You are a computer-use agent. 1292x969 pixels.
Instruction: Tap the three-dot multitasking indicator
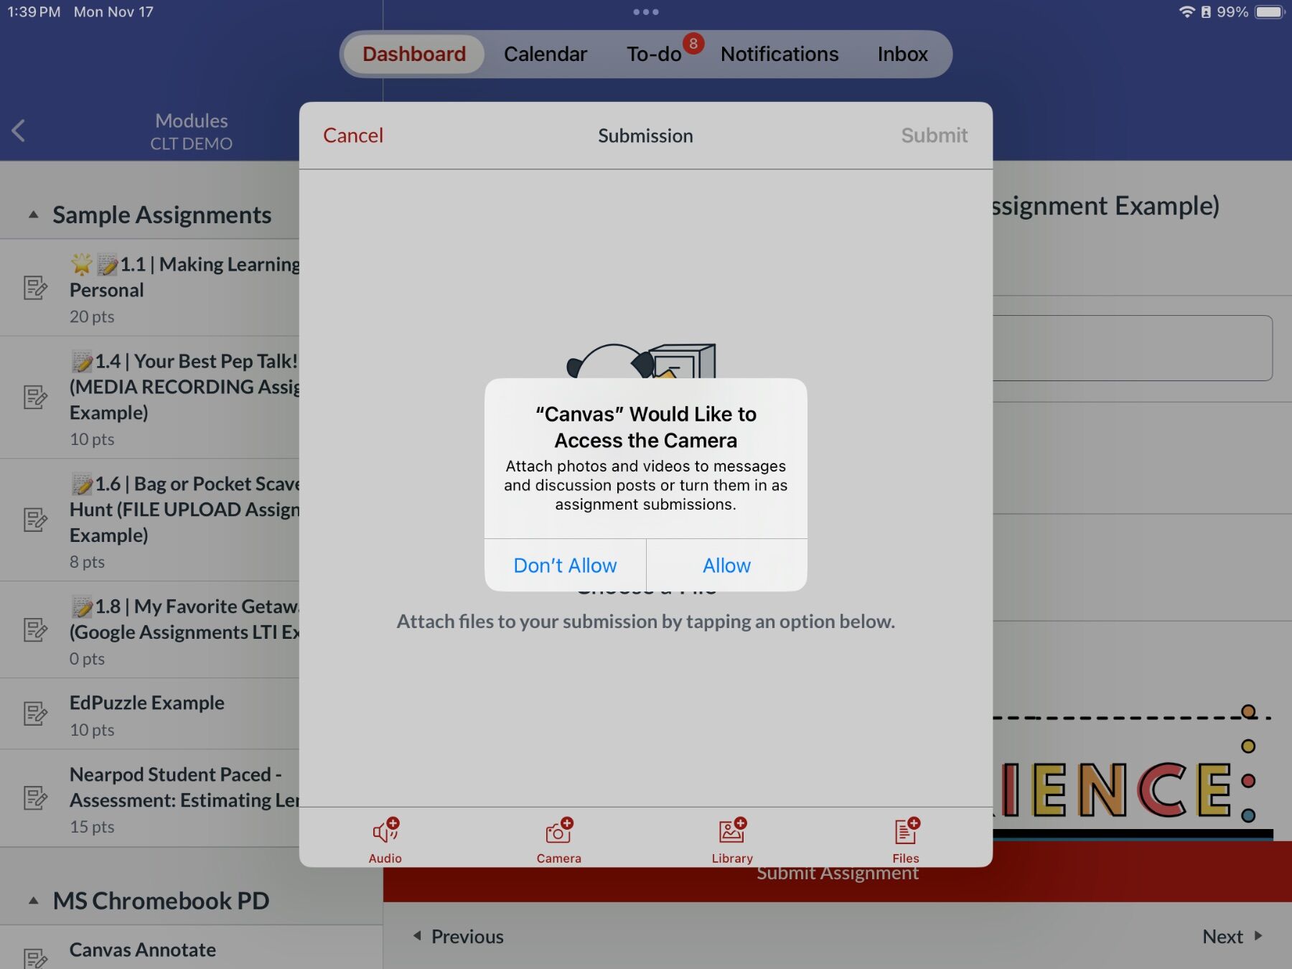click(645, 11)
